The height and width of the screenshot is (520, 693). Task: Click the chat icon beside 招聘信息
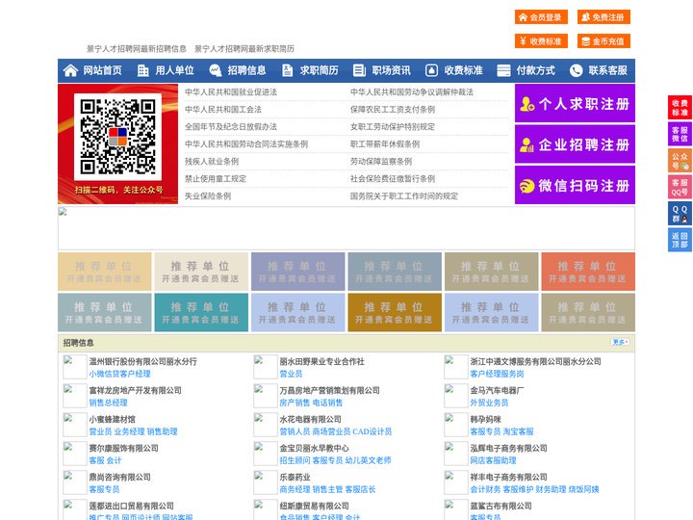(216, 70)
